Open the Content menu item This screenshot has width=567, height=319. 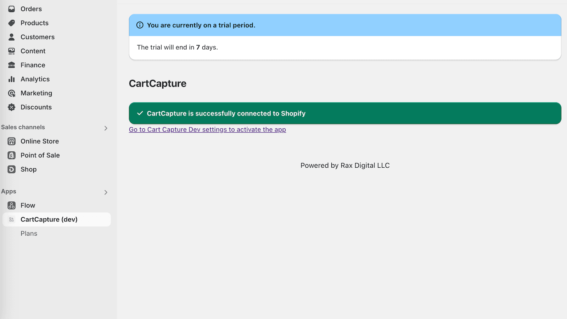pyautogui.click(x=33, y=51)
